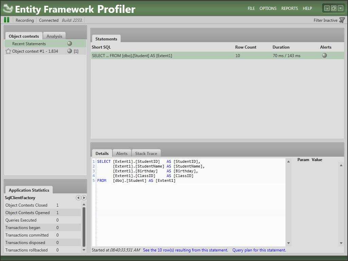Image resolution: width=348 pixels, height=261 pixels.
Task: Switch to the Analysis tab
Action: 54,36
